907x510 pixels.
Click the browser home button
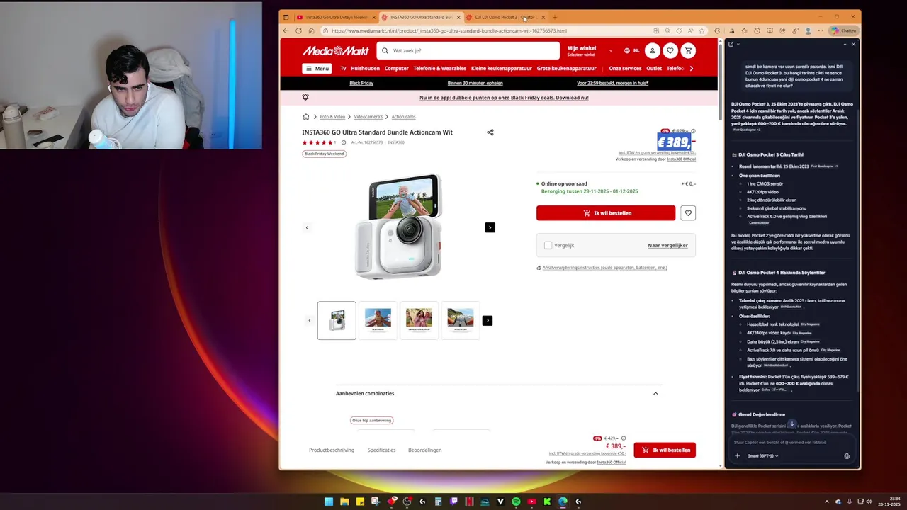click(x=311, y=30)
